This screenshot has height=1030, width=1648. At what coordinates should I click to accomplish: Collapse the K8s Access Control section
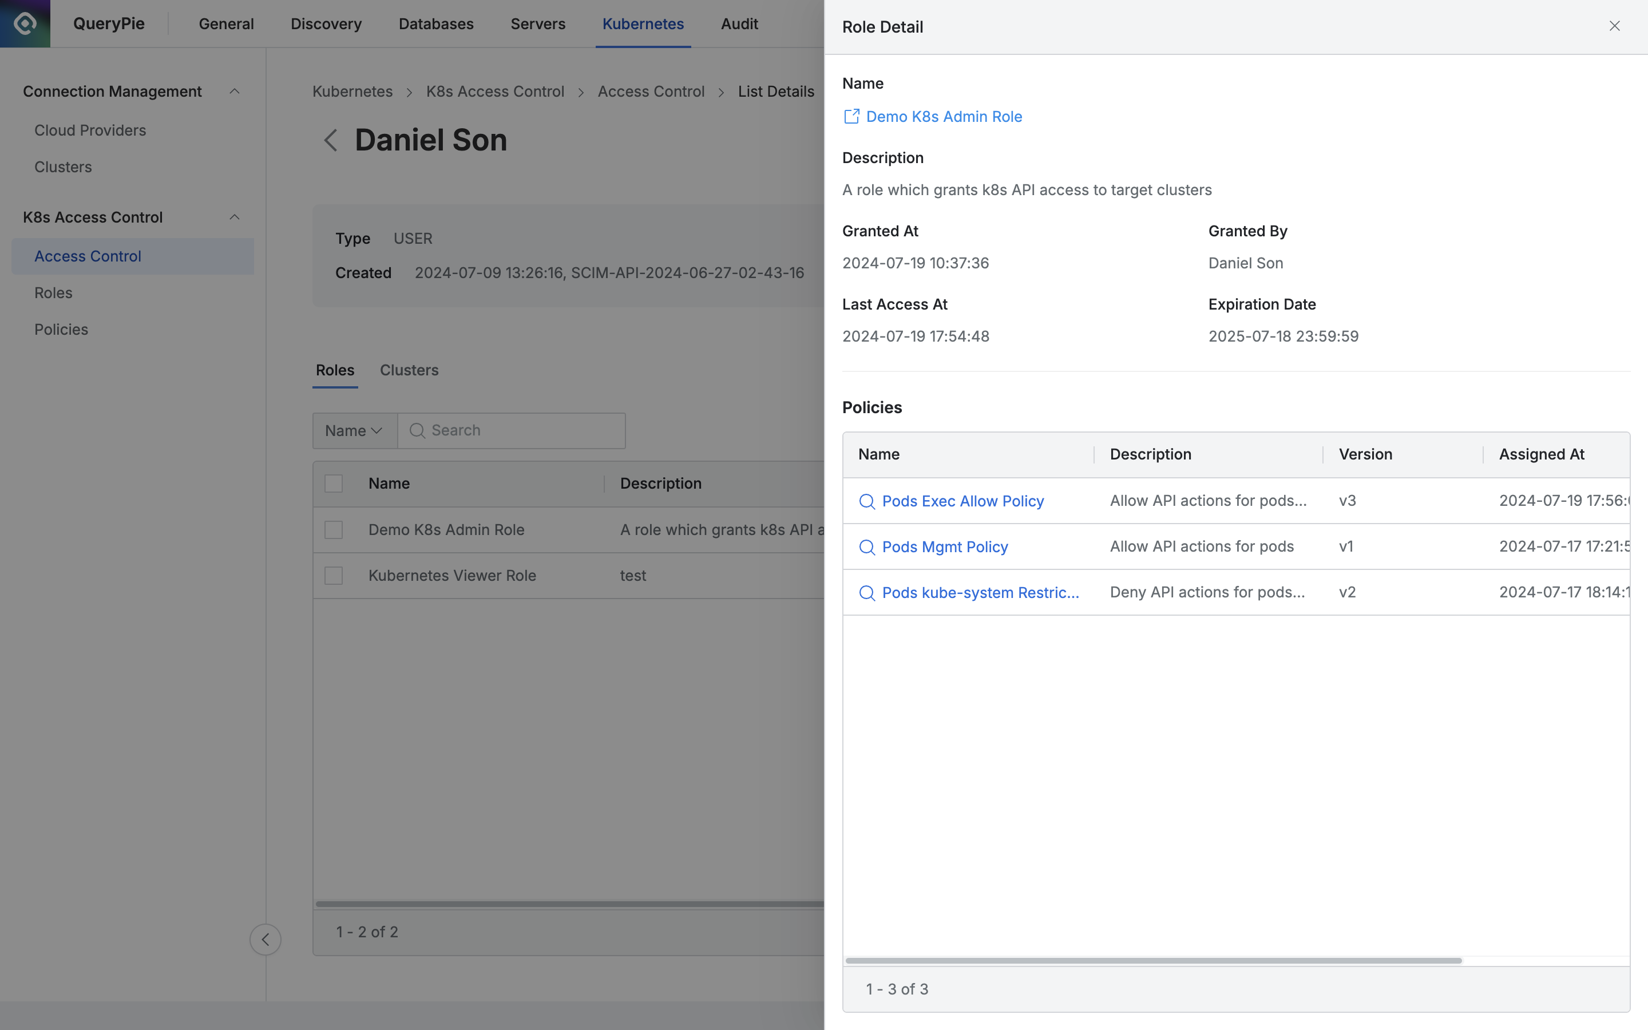(x=234, y=217)
